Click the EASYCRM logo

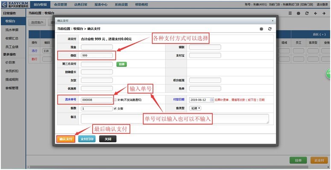pos(15,5)
